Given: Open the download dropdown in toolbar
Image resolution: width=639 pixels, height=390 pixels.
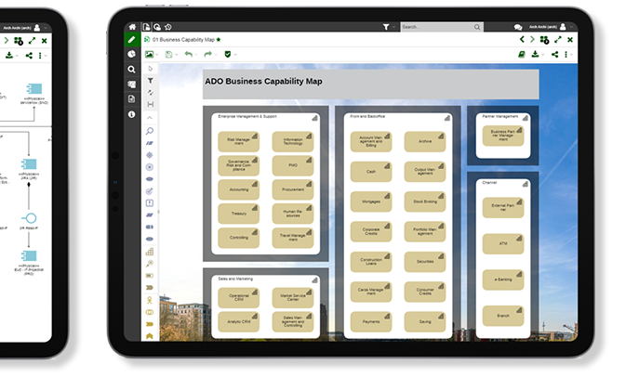Looking at the screenshot, I should coord(539,55).
